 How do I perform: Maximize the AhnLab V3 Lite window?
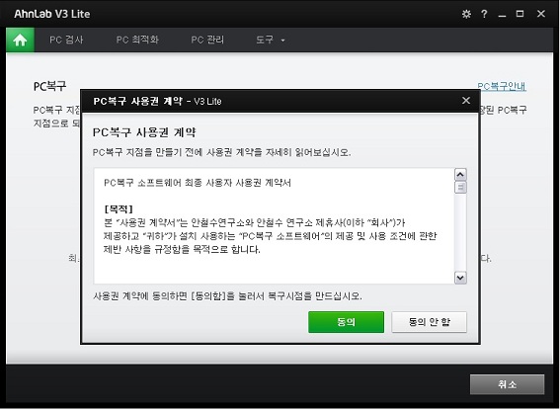point(520,14)
